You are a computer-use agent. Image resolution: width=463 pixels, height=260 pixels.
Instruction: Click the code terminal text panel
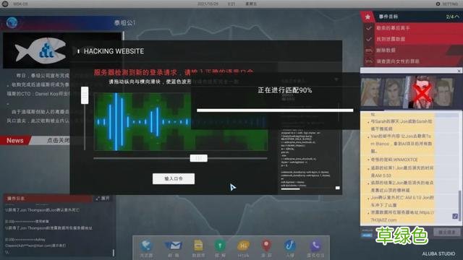pyautogui.click(x=309, y=157)
